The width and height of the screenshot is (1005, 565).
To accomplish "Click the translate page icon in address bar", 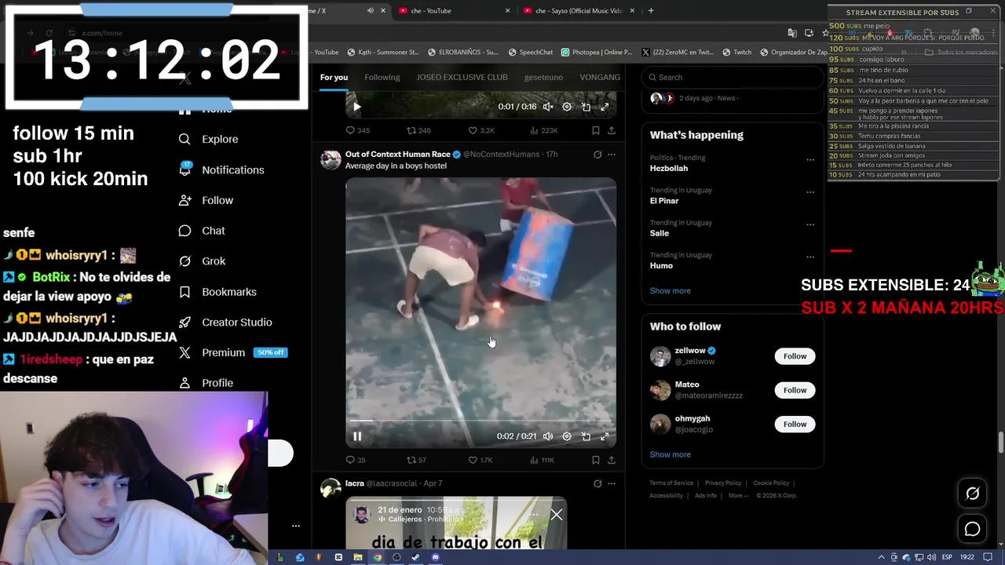I will (792, 33).
